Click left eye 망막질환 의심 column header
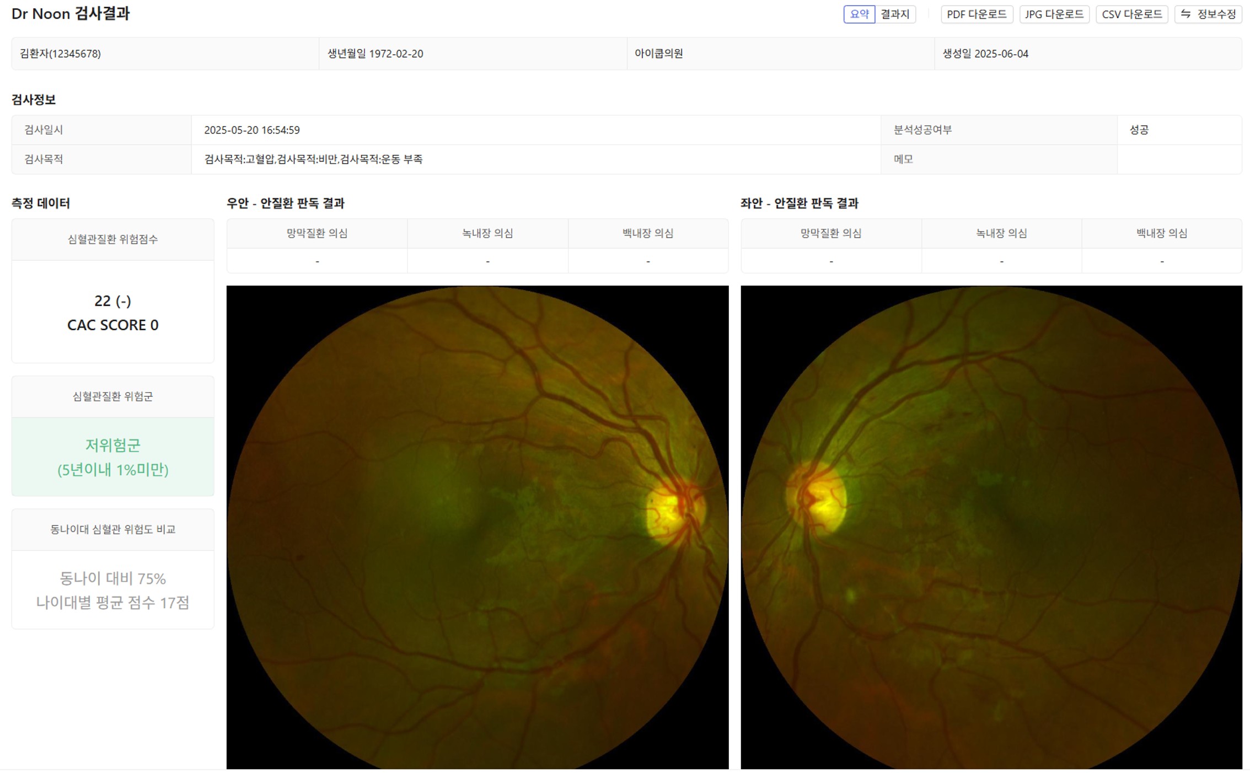Screen dimensions: 1250x773 coord(830,233)
